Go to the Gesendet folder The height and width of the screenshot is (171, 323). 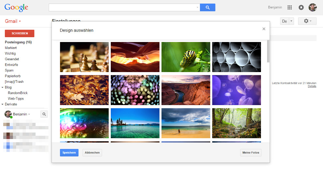[x=12, y=59]
